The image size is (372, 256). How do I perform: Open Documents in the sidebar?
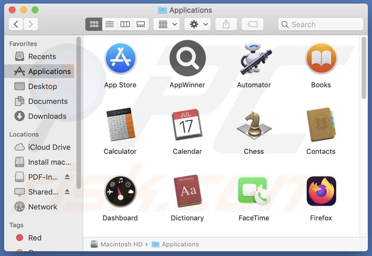pyautogui.click(x=40, y=101)
